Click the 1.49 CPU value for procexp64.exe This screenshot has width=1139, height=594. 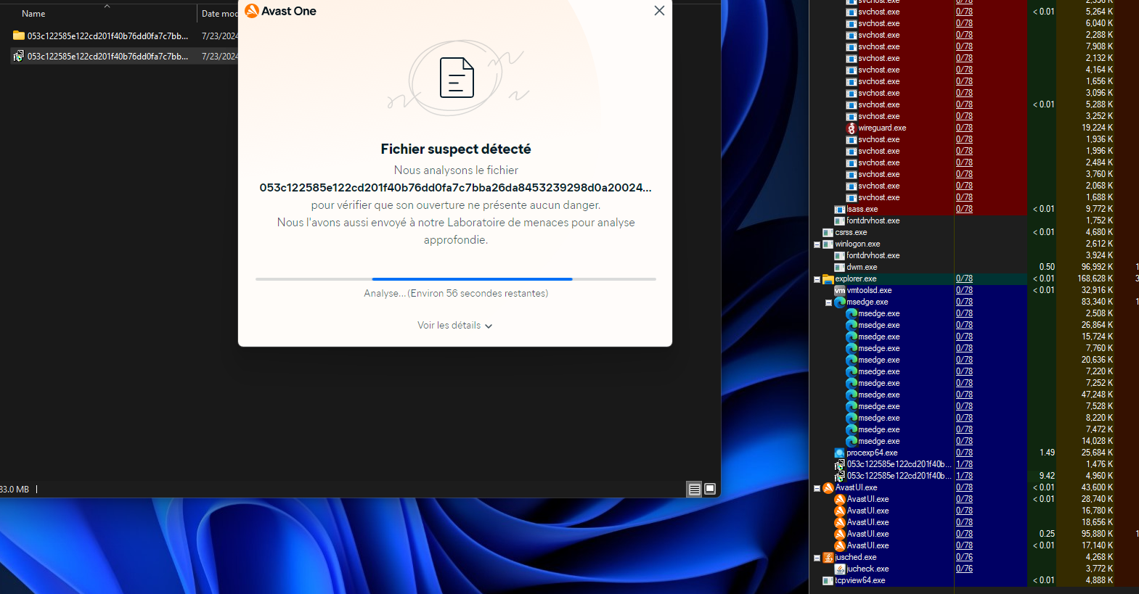tap(1047, 453)
